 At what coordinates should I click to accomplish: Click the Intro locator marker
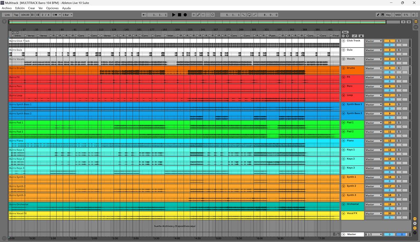[x=17, y=36]
